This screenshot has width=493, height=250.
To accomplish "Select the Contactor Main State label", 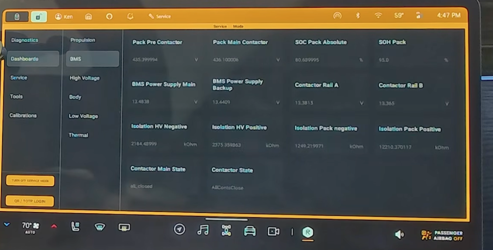I will tap(158, 169).
